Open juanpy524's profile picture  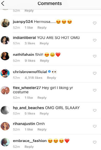[x=5, y=23]
